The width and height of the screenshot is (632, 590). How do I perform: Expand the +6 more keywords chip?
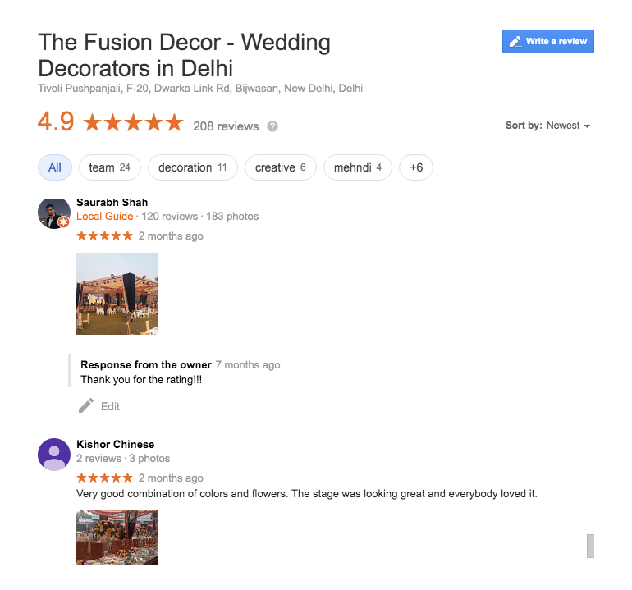click(x=416, y=167)
